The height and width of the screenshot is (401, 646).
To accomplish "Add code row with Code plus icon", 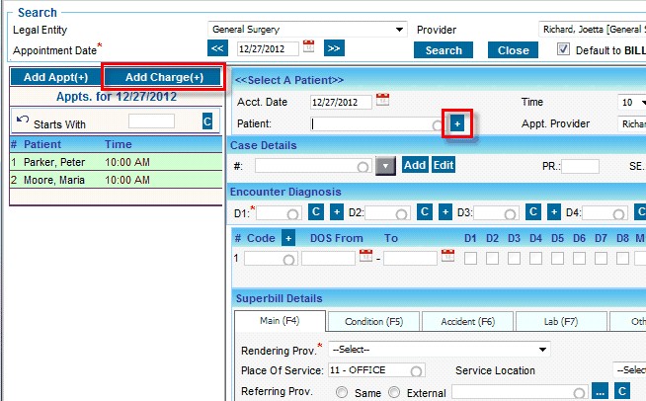I will [x=288, y=238].
